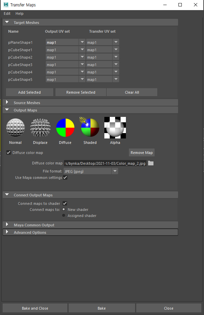
Task: Open Output UV set dropdown for pCubeShape3
Action: tap(82, 64)
